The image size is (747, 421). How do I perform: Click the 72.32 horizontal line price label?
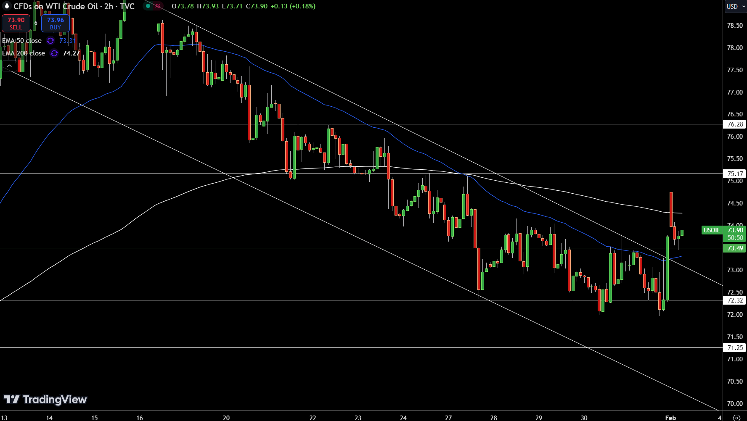pyautogui.click(x=735, y=300)
